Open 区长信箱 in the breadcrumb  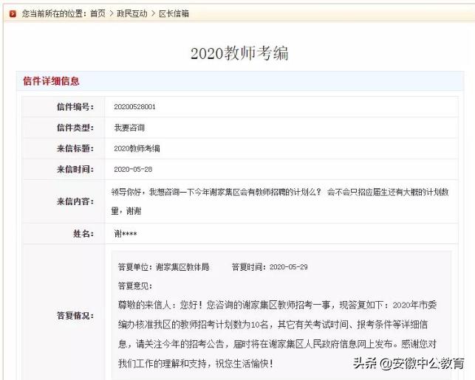(x=174, y=14)
